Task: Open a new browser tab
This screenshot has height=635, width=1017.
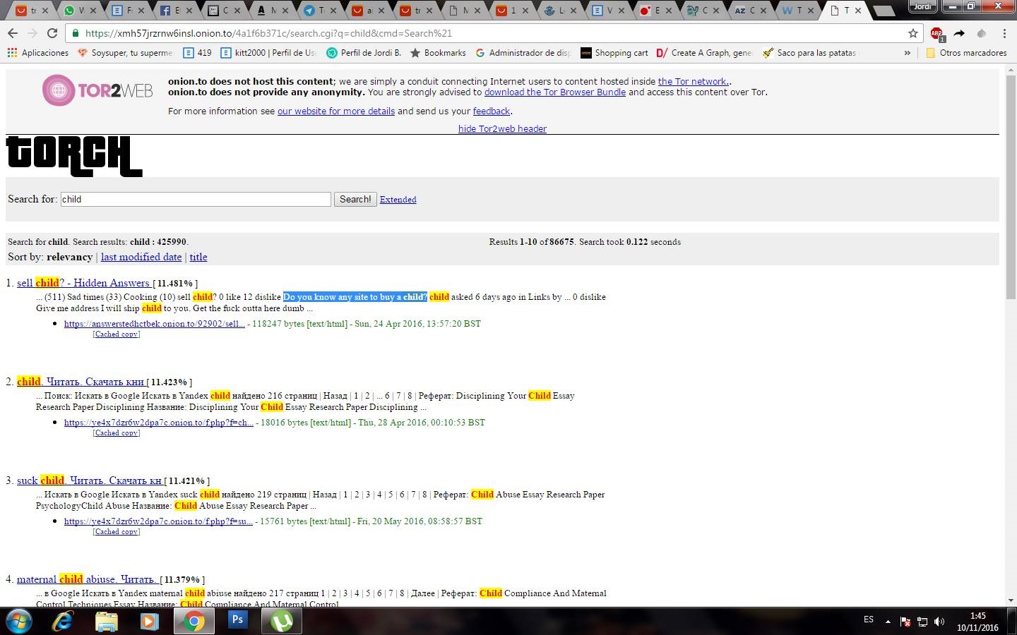Action: pos(883,11)
